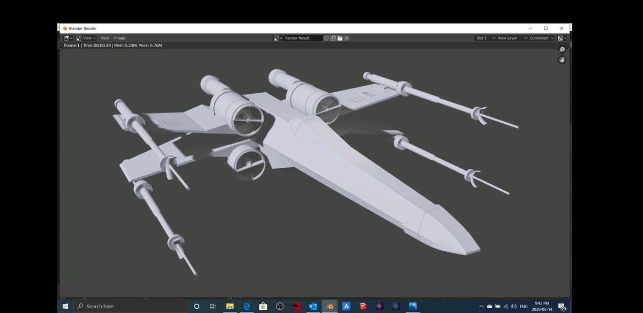This screenshot has width=643, height=313.
Task: Maximize the Blender Render window
Action: point(545,28)
